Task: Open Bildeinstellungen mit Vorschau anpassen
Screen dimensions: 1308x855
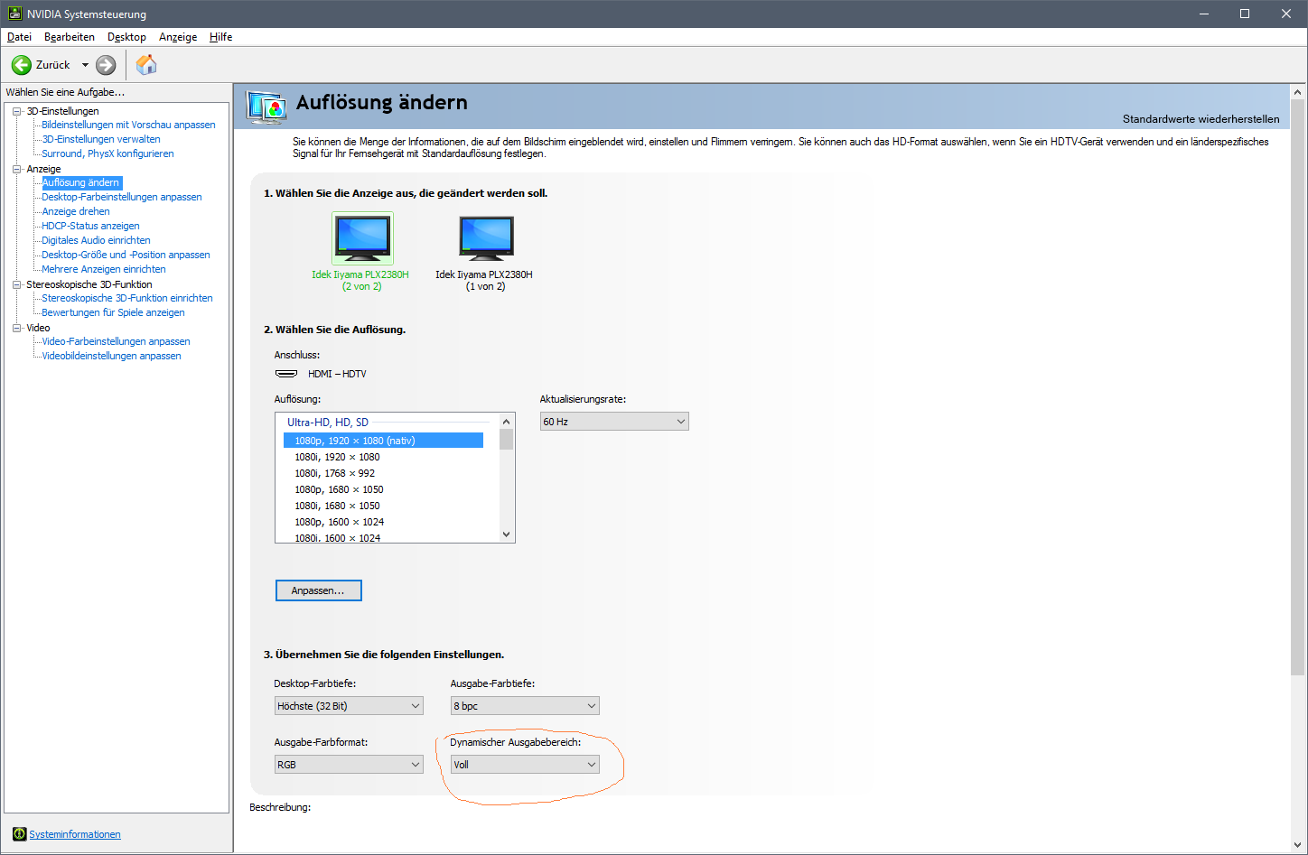Action: point(128,125)
